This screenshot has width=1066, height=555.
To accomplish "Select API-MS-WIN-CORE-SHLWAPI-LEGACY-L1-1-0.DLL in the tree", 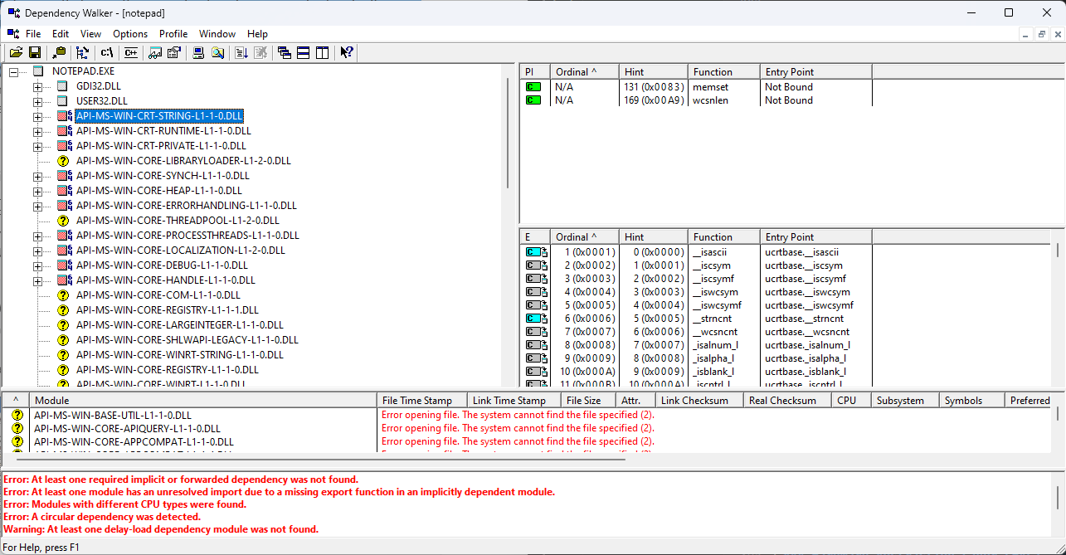I will pyautogui.click(x=187, y=340).
